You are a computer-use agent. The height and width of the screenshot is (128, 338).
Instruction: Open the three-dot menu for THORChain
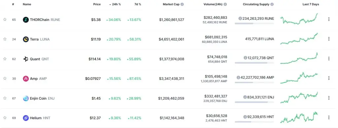click(x=329, y=19)
